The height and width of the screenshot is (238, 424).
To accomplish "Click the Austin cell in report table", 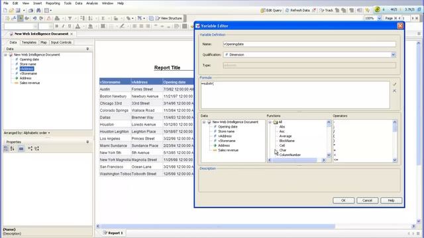I will (115, 89).
